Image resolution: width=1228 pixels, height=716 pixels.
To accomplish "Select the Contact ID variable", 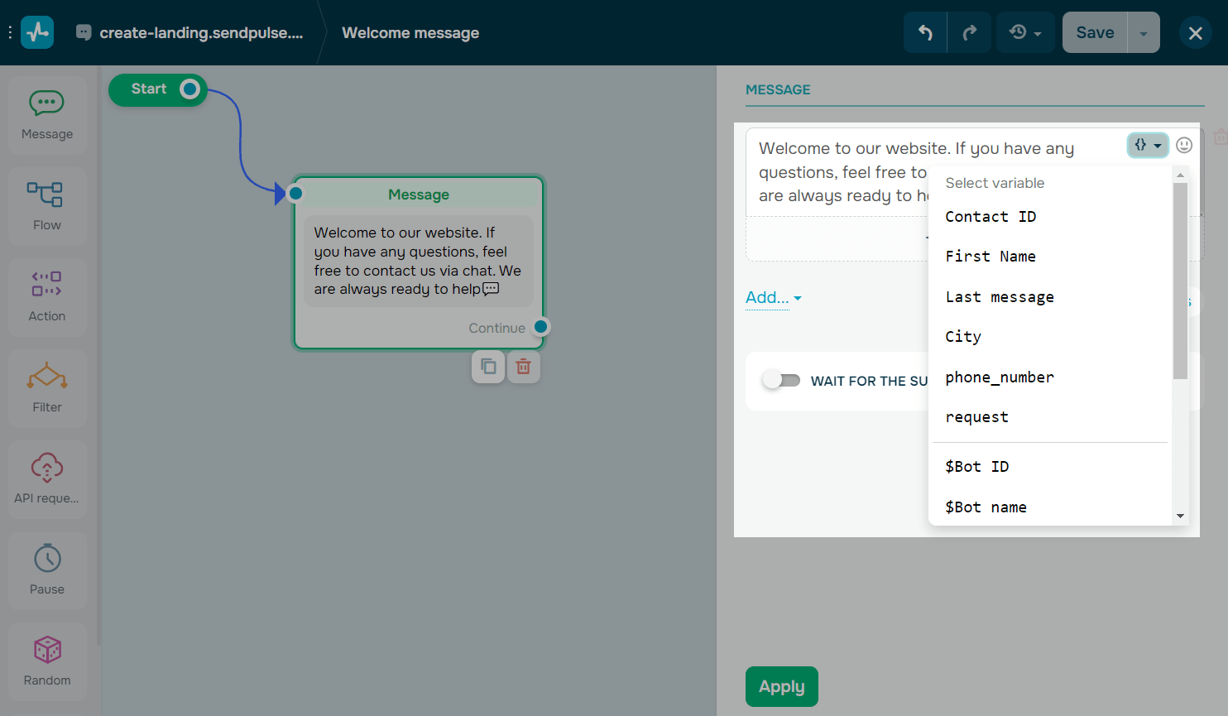I will click(991, 216).
